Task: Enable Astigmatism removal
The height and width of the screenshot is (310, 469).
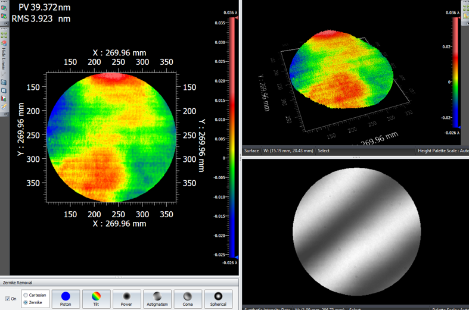Action: (x=157, y=299)
